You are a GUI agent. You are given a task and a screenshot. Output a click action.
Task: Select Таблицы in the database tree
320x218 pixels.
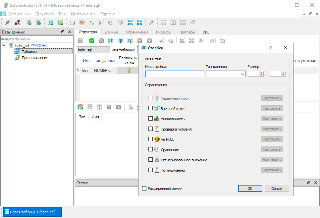(x=29, y=51)
